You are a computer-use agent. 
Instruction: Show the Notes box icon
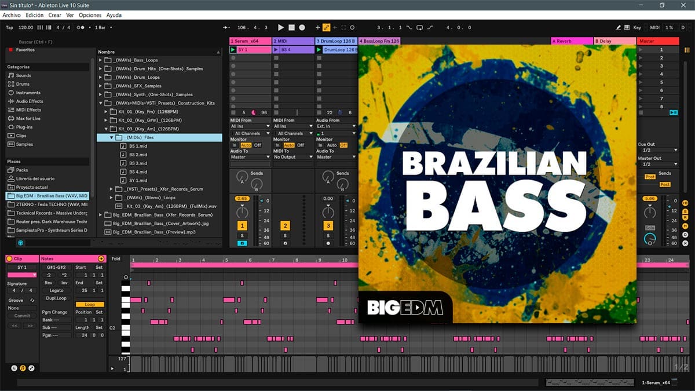23,368
